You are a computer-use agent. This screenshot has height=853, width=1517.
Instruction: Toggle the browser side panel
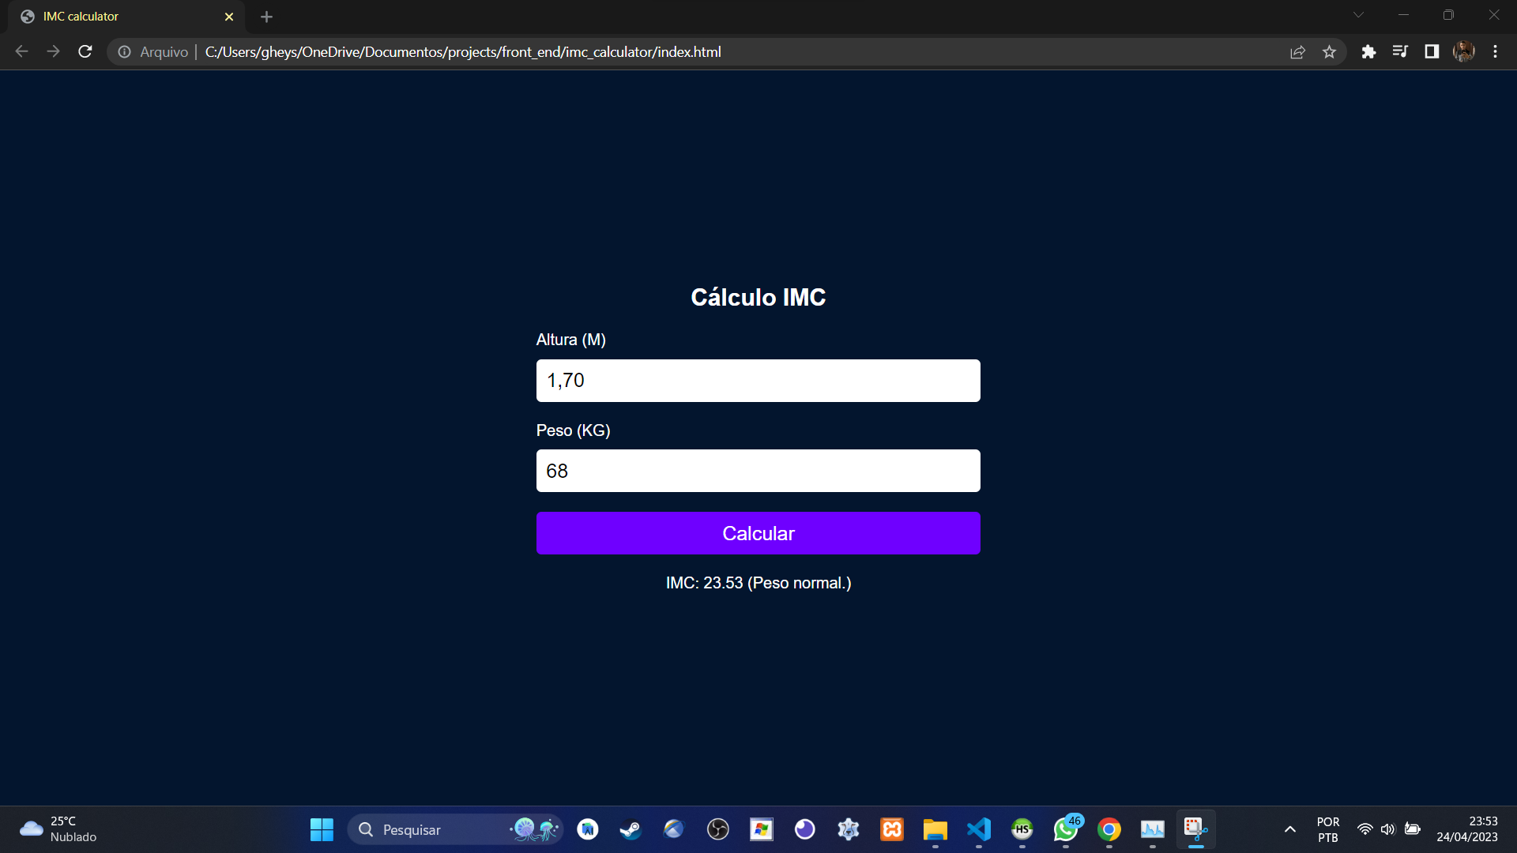point(1432,52)
